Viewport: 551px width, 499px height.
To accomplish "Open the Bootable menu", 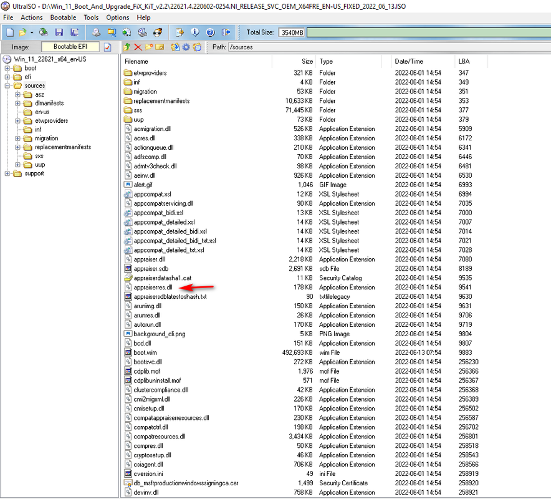I will 63,17.
